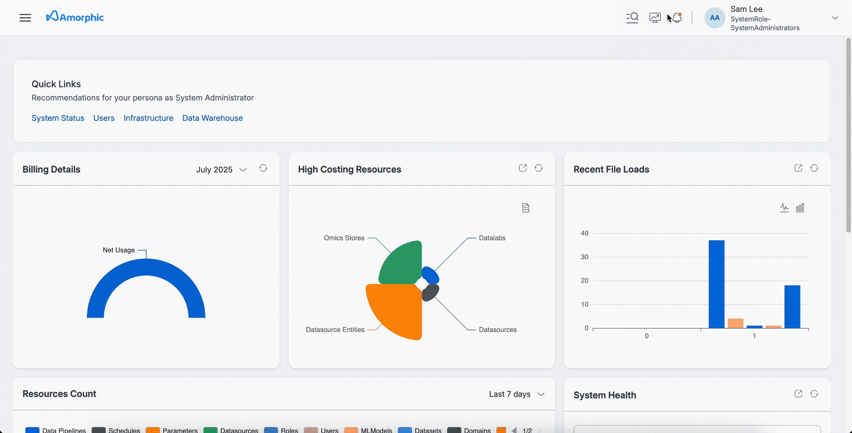Image resolution: width=852 pixels, height=433 pixels.
Task: Open the hamburger navigation menu
Action: [x=25, y=18]
